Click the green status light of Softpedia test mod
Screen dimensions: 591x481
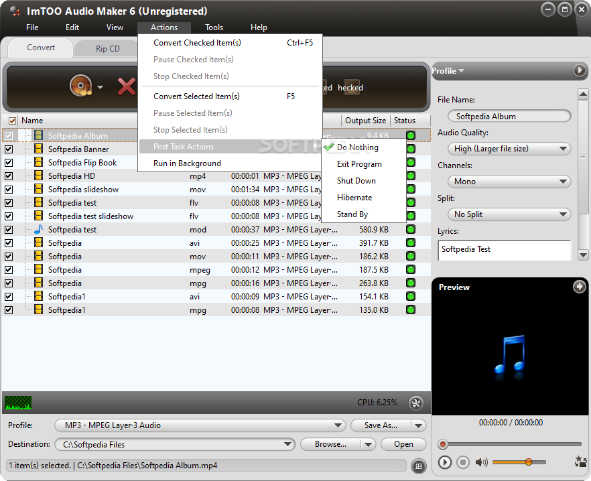[411, 229]
